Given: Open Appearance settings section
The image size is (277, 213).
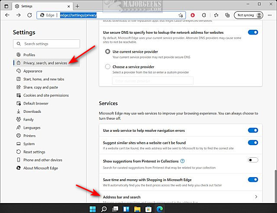Looking at the screenshot, I should coord(46,71).
